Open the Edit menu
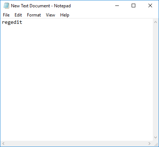 pos(18,15)
